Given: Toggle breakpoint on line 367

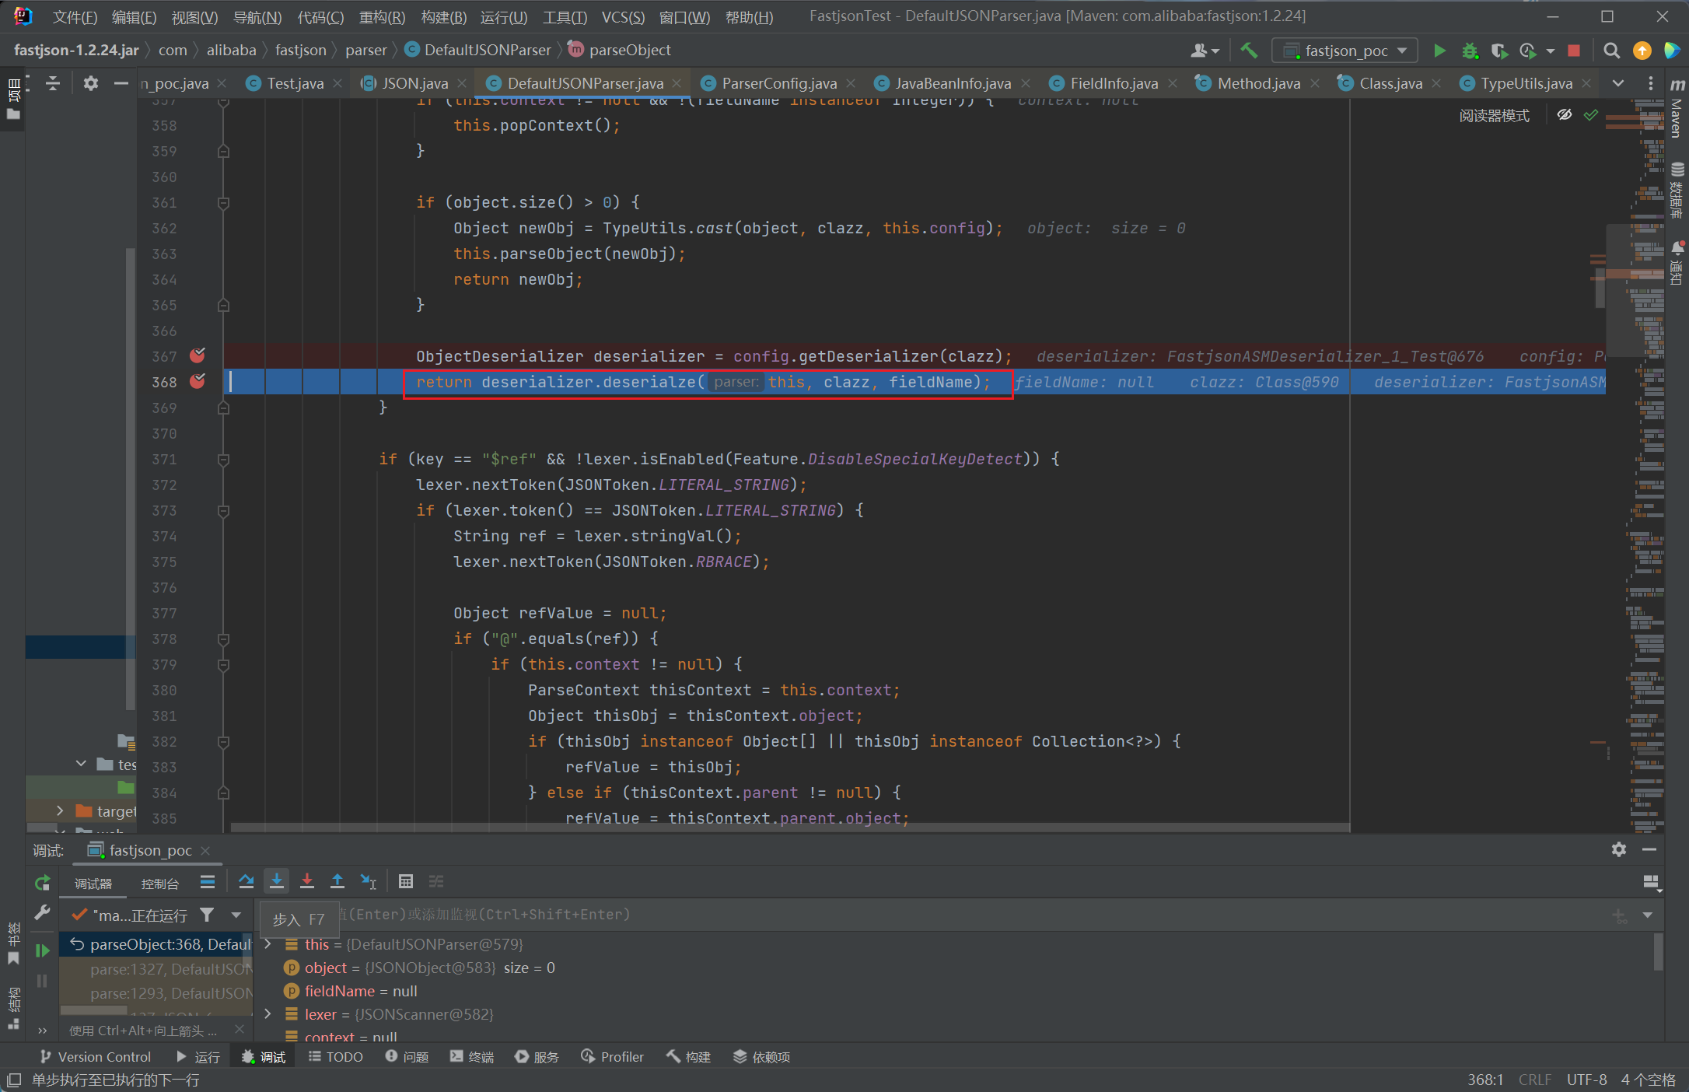Looking at the screenshot, I should coord(198,356).
